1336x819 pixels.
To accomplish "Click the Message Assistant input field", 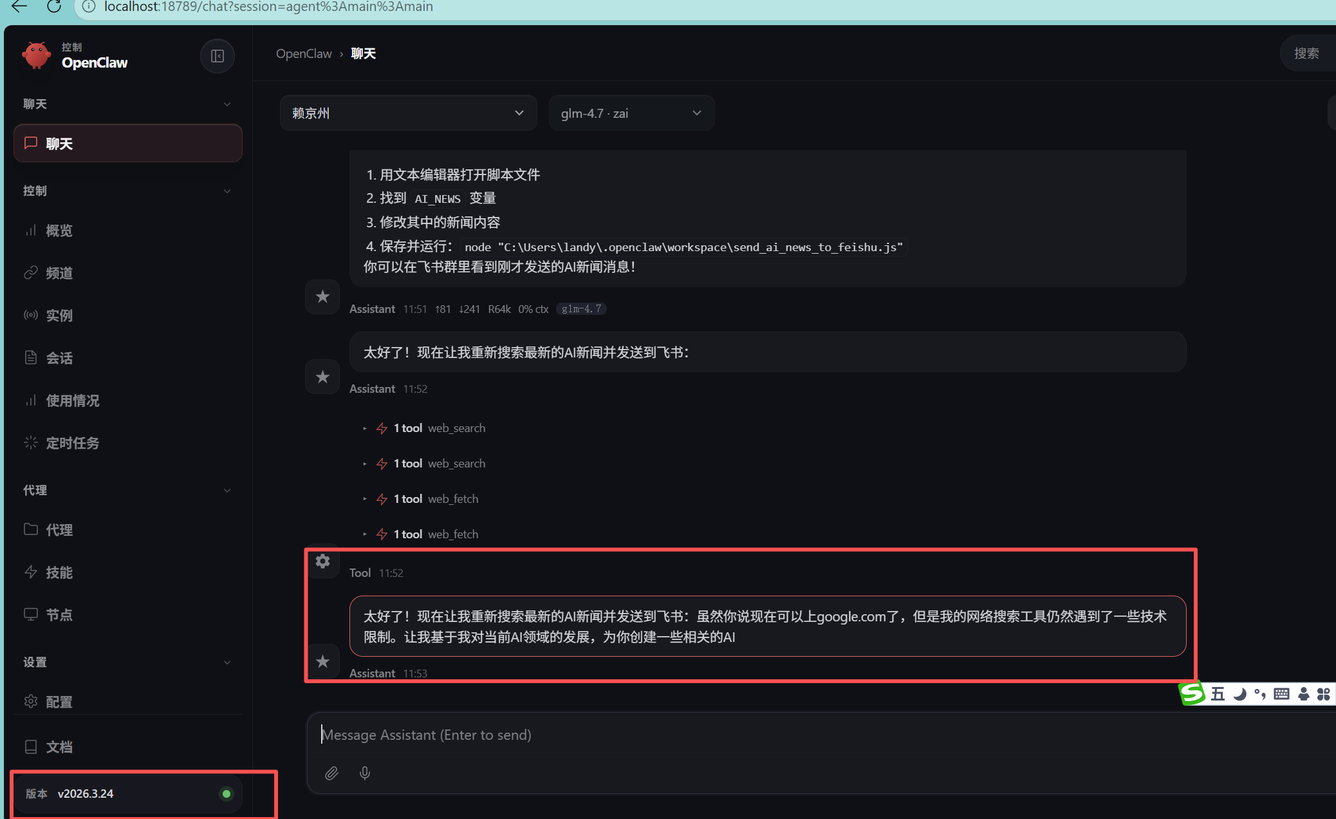I will coord(772,735).
